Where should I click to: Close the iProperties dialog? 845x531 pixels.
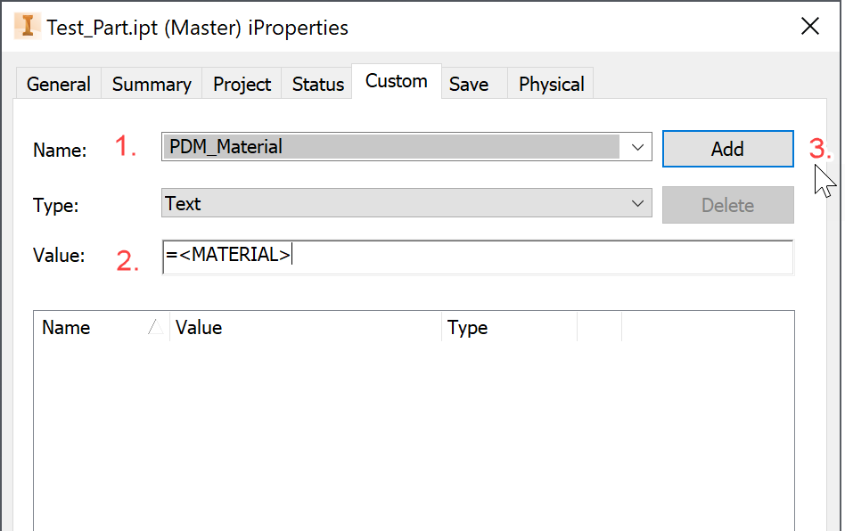coord(809,26)
